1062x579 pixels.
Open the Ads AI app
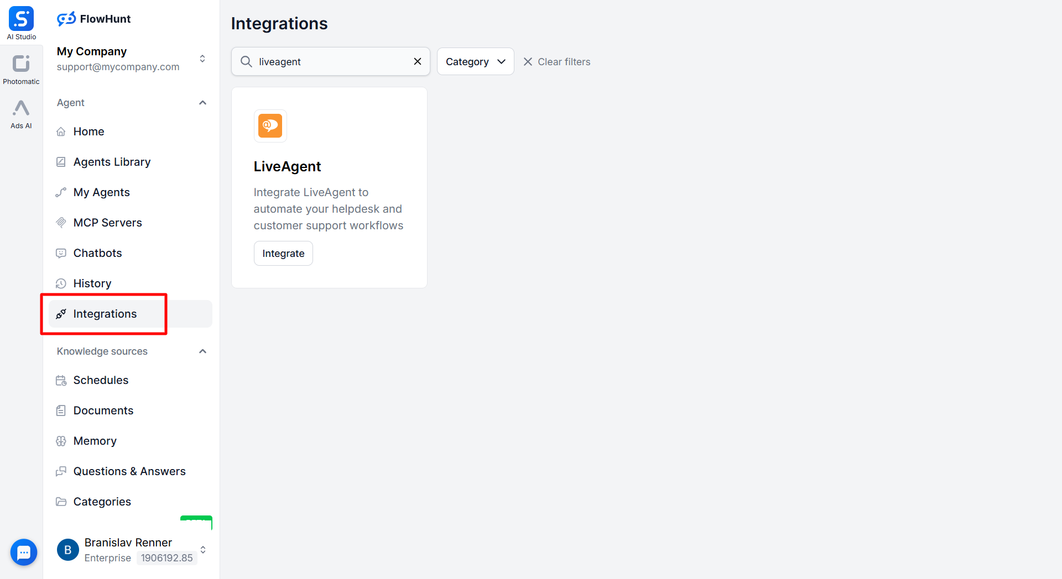[x=21, y=109]
